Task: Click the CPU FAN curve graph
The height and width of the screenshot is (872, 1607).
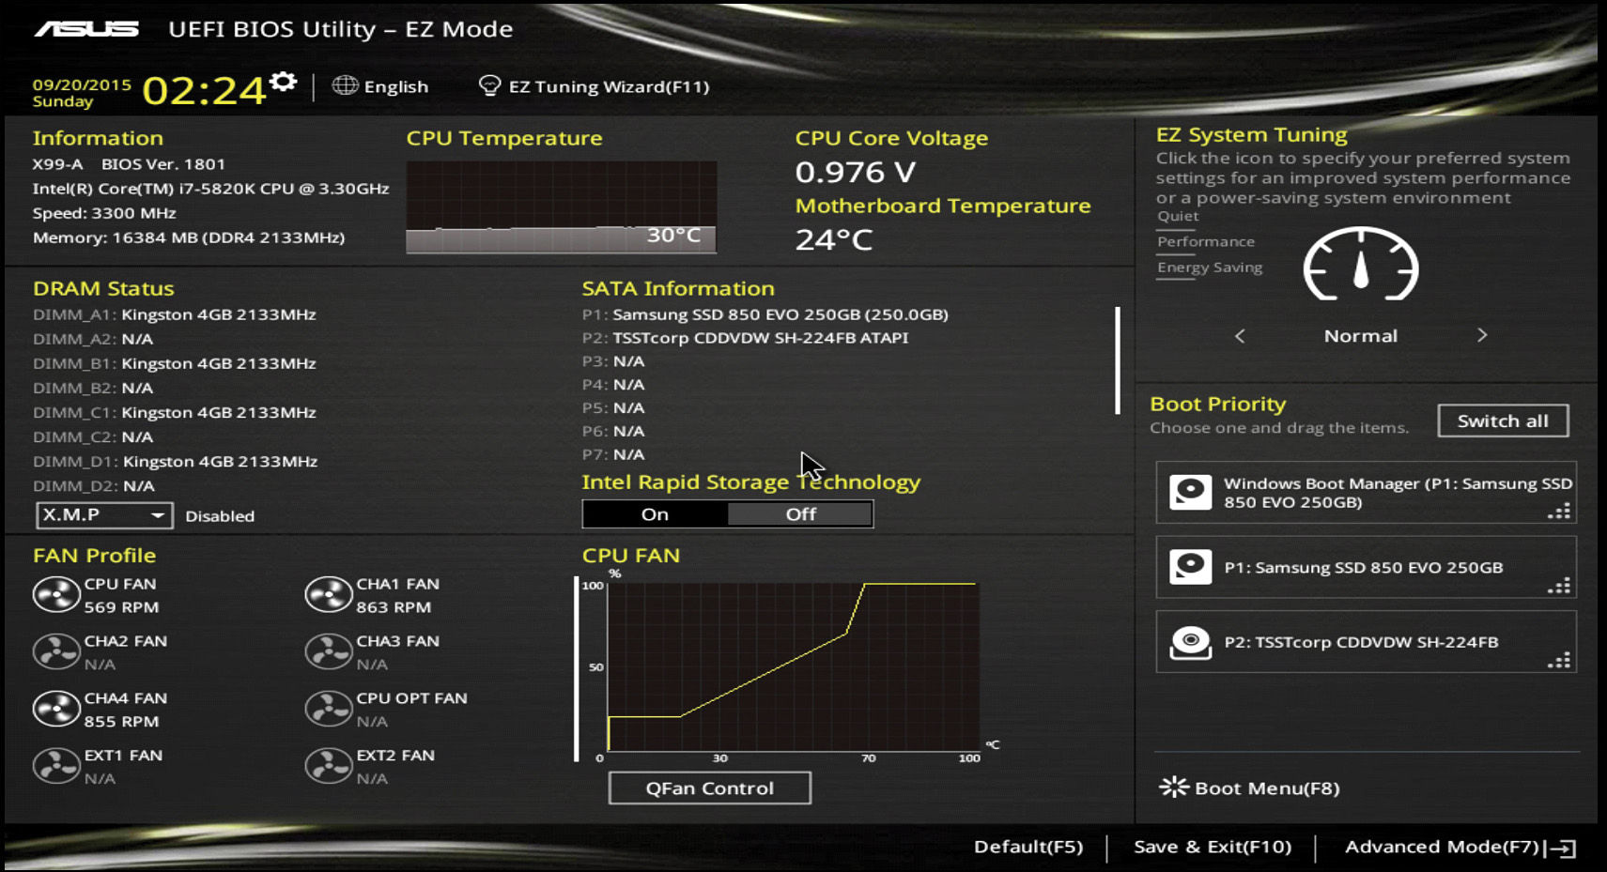Action: (794, 666)
